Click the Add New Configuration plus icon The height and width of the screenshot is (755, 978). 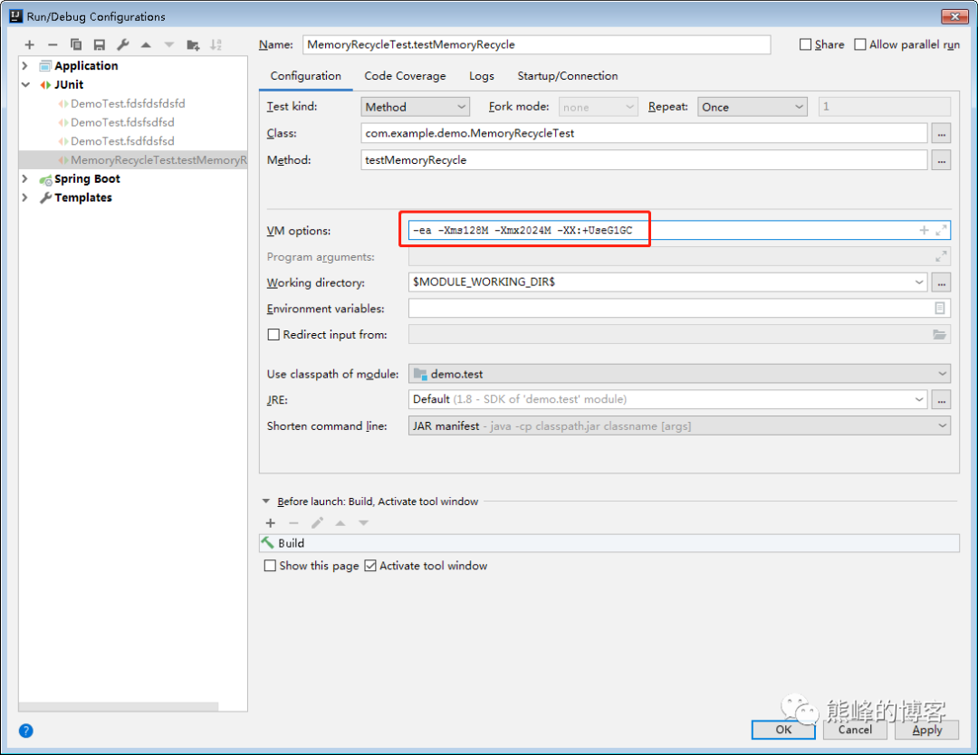click(x=29, y=45)
